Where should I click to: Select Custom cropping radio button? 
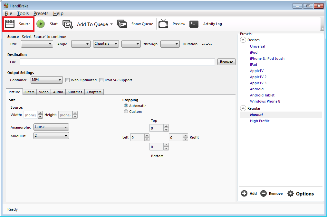click(126, 112)
